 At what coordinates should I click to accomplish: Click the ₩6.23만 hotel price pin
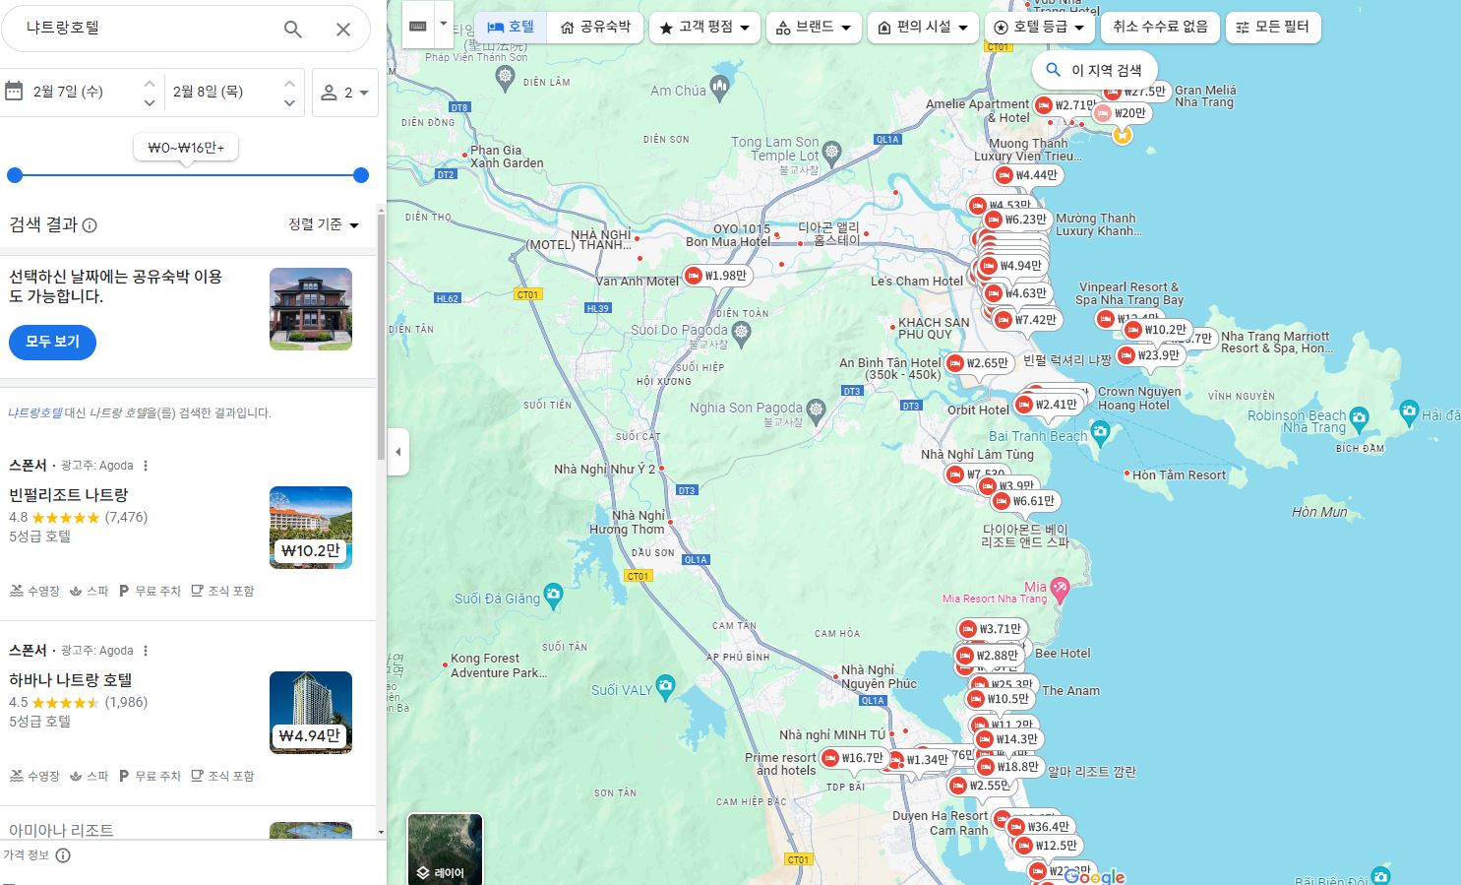click(1017, 220)
